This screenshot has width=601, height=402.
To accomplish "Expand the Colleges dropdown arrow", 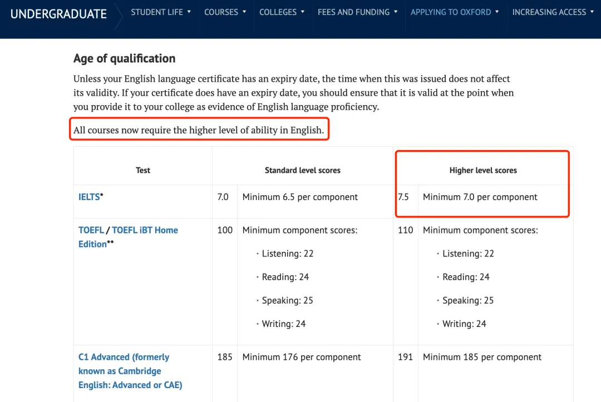I will 302,12.
